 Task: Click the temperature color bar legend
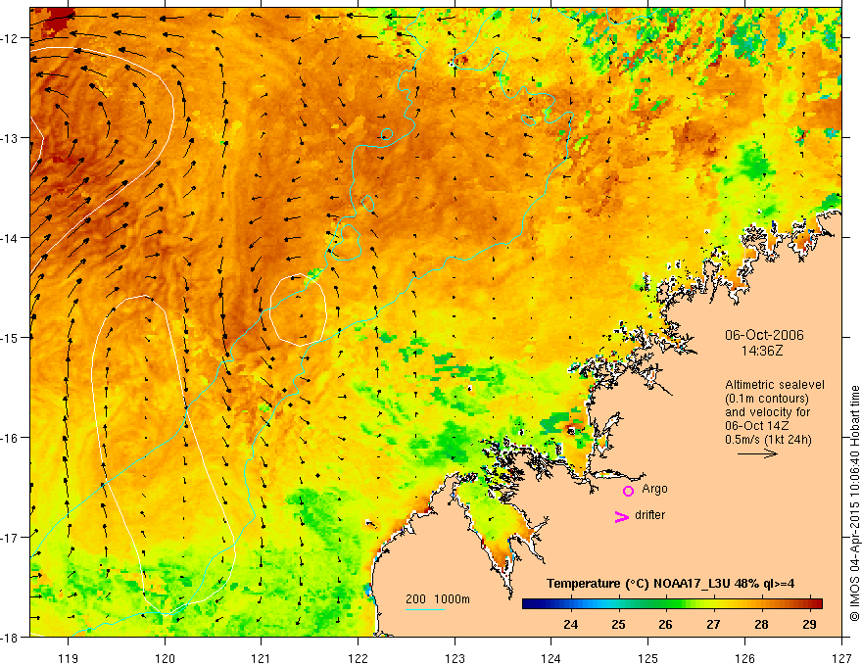pyautogui.click(x=672, y=604)
